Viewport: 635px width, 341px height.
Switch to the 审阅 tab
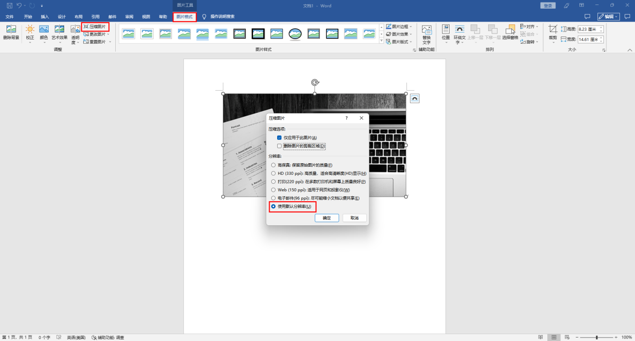pyautogui.click(x=129, y=17)
